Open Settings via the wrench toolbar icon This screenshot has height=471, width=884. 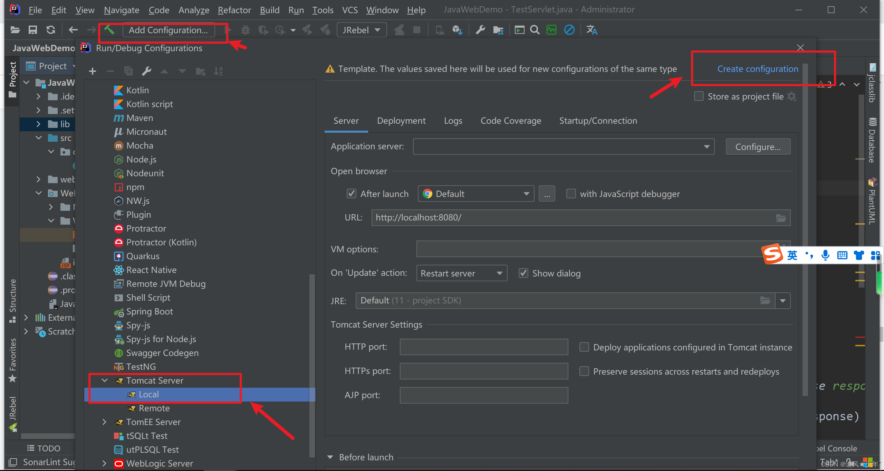(x=480, y=30)
